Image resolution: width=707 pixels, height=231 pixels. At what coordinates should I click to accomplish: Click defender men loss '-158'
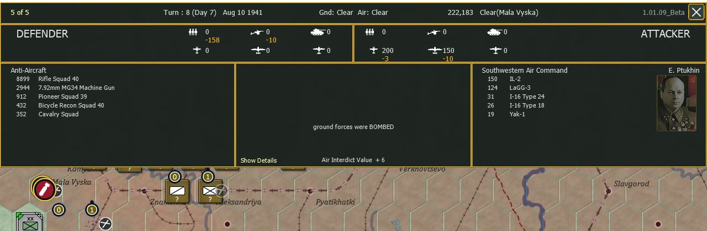pyautogui.click(x=212, y=40)
